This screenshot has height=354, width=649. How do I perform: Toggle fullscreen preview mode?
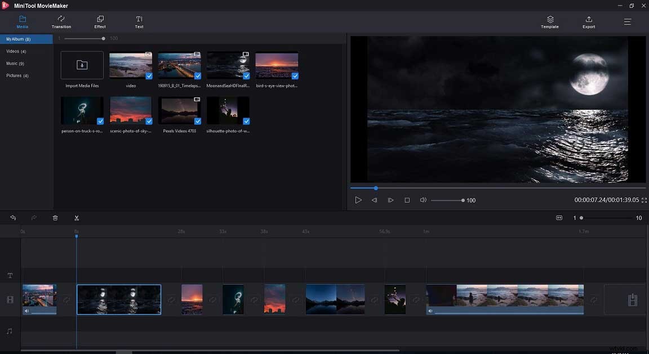pos(643,200)
